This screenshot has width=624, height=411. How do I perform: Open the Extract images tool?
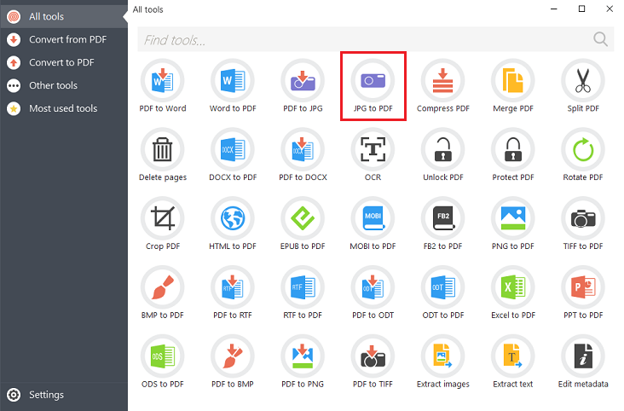[443, 362]
